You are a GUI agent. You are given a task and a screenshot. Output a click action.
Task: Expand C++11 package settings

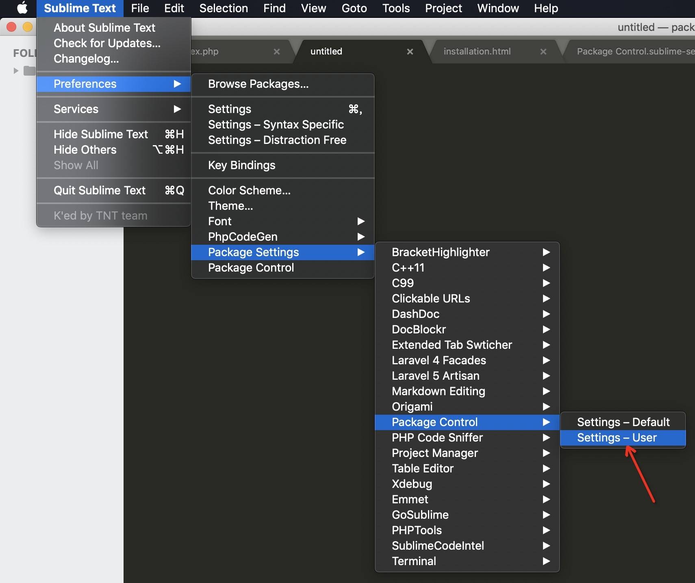[467, 268]
